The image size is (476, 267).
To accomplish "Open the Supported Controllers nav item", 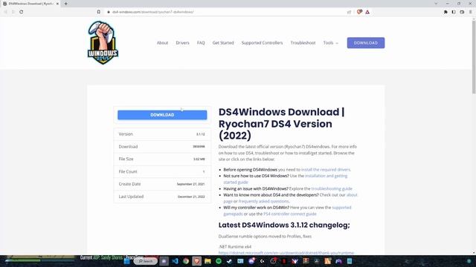I will coord(262,43).
